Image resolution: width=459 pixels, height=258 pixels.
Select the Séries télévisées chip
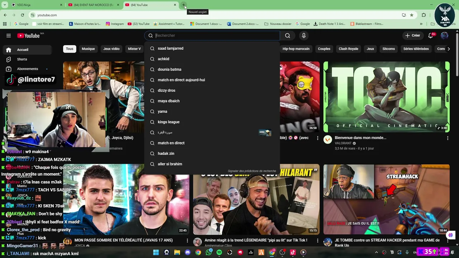pos(416,49)
